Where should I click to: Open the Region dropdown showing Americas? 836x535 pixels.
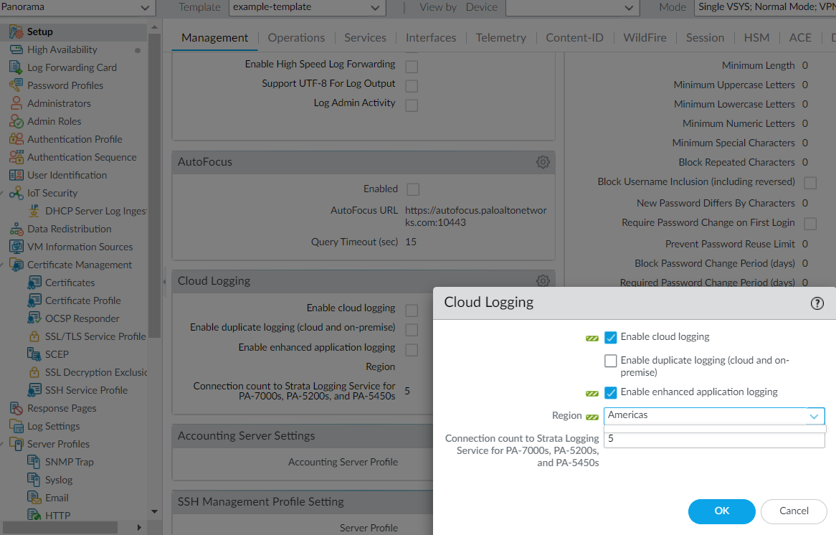coord(814,416)
